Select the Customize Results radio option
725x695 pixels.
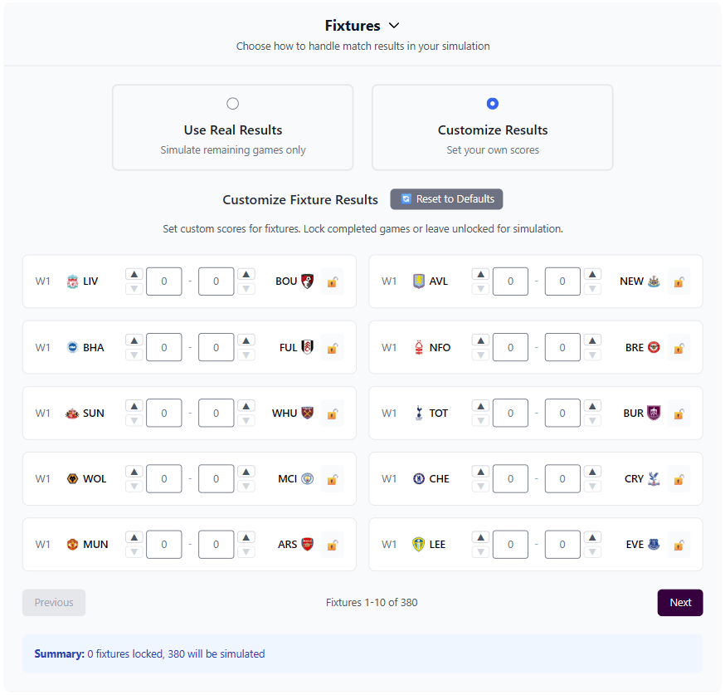click(x=493, y=104)
